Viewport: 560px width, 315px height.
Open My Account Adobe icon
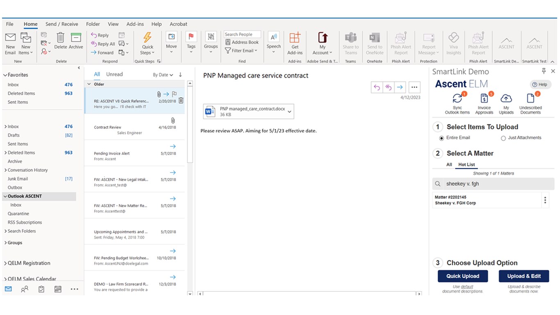click(323, 37)
